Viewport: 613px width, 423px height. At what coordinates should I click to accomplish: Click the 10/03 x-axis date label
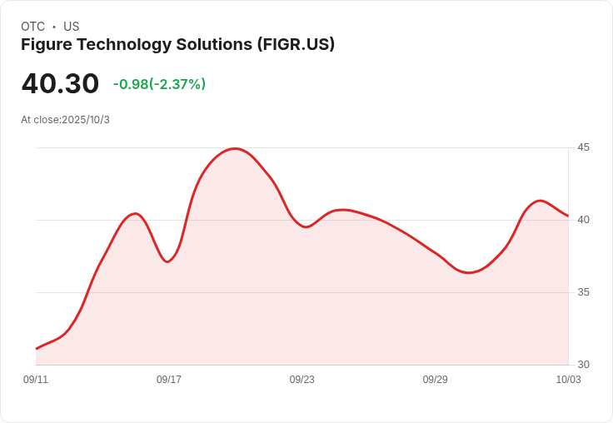click(x=568, y=379)
